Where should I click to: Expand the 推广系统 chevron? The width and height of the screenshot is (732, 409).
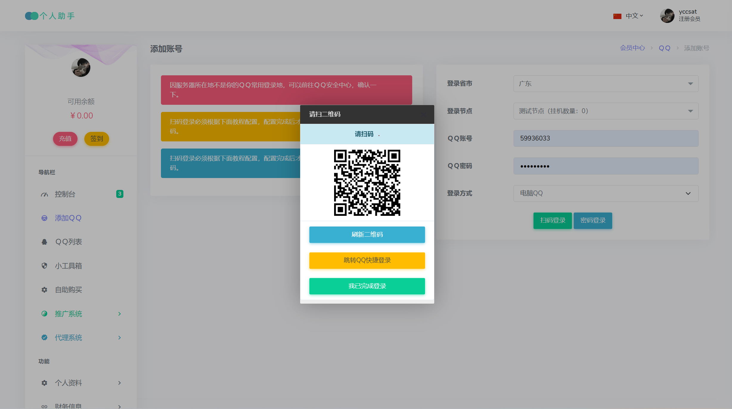click(x=120, y=314)
